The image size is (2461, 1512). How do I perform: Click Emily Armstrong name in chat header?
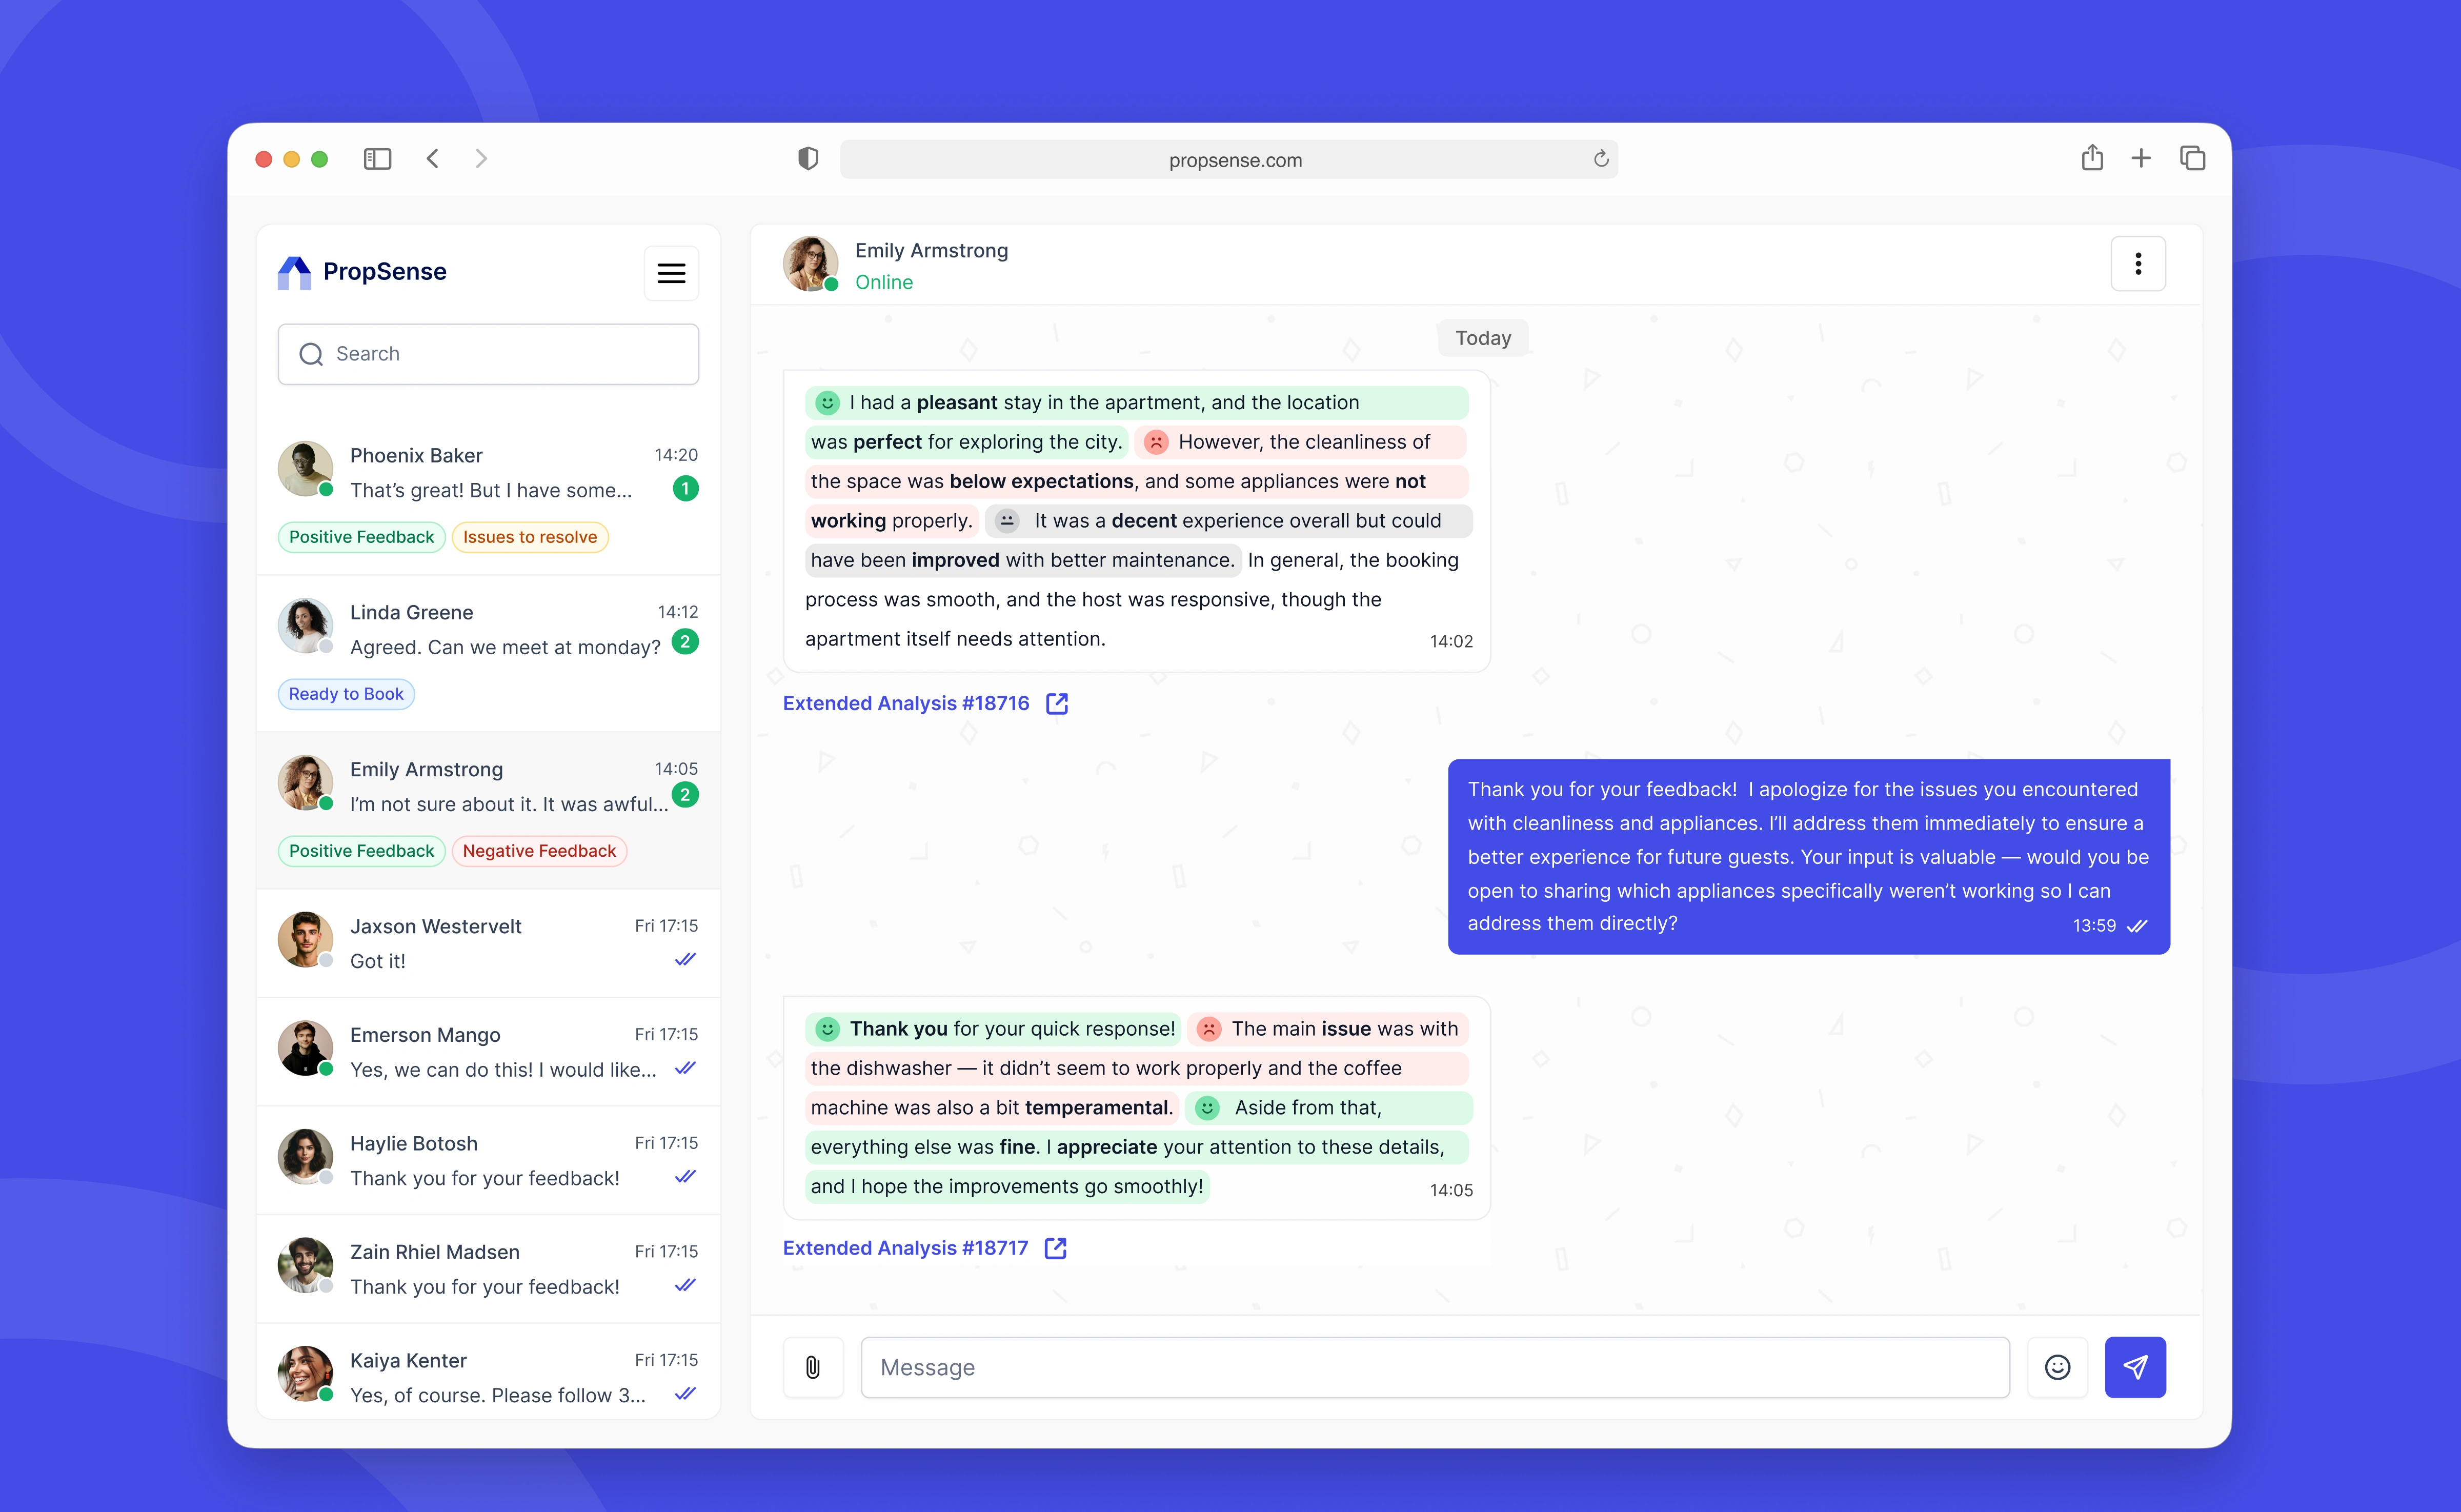(x=931, y=250)
